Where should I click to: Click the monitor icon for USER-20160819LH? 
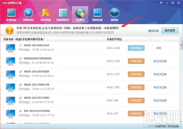pos(10,48)
